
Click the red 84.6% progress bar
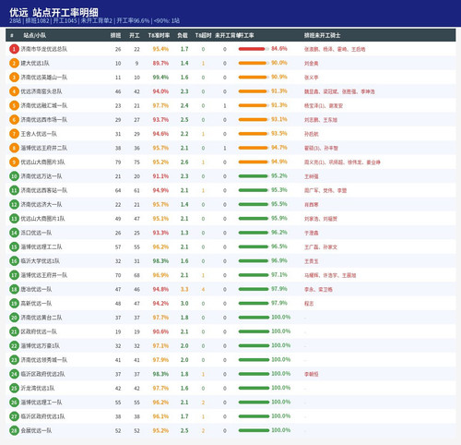coord(254,49)
